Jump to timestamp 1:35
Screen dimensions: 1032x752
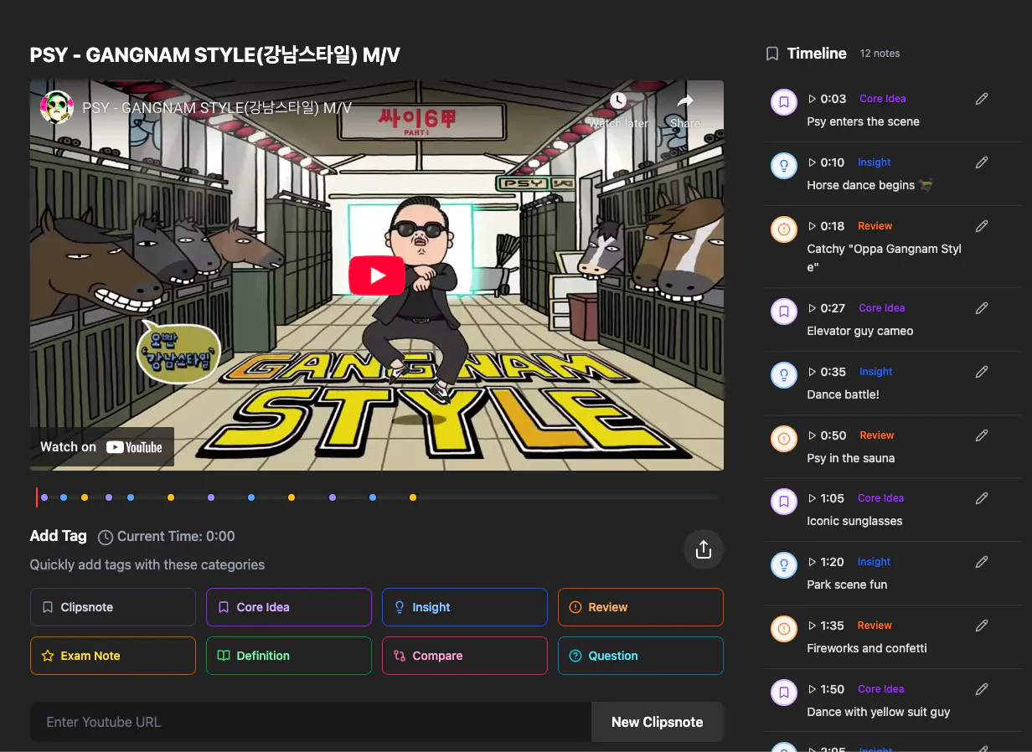tap(826, 626)
